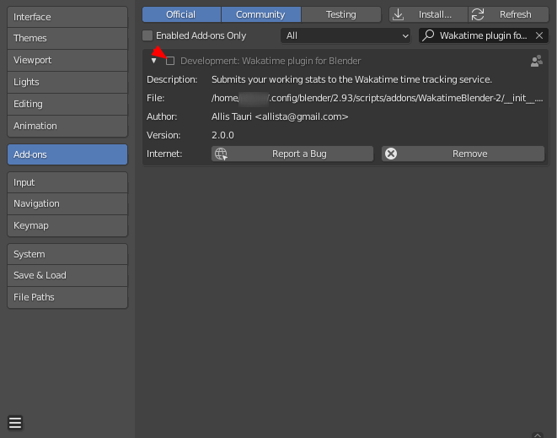The image size is (557, 438).
Task: Toggle the Community add-ons filter
Action: pyautogui.click(x=260, y=14)
